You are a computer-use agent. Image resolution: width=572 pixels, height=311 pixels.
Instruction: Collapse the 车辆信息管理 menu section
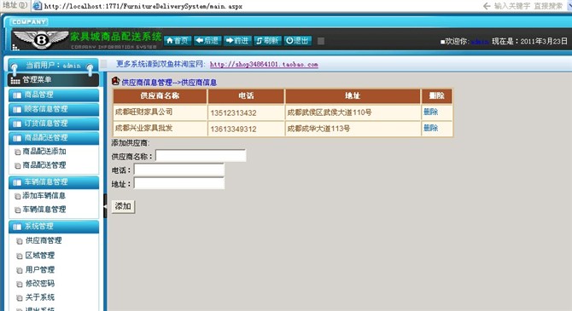pyautogui.click(x=54, y=182)
